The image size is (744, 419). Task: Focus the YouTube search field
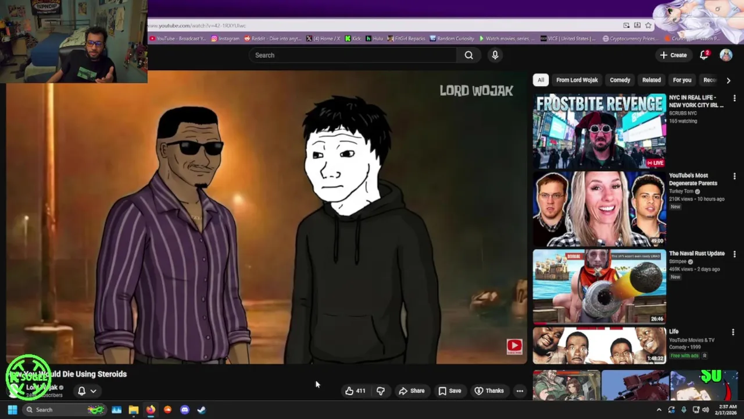[x=353, y=55]
